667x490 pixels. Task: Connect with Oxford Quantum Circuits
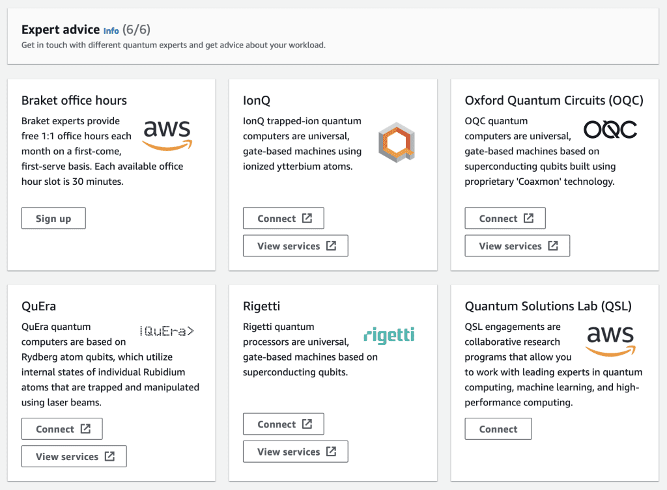pos(505,218)
